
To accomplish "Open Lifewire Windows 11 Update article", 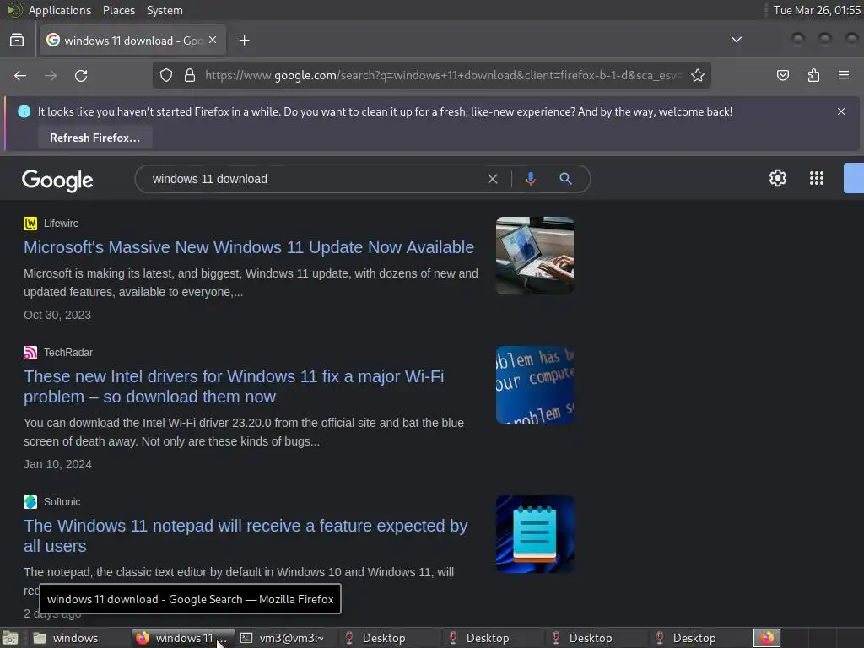I will (249, 247).
